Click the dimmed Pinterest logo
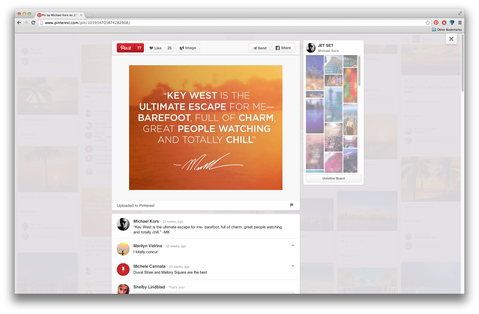The width and height of the screenshot is (479, 314). click(x=239, y=38)
